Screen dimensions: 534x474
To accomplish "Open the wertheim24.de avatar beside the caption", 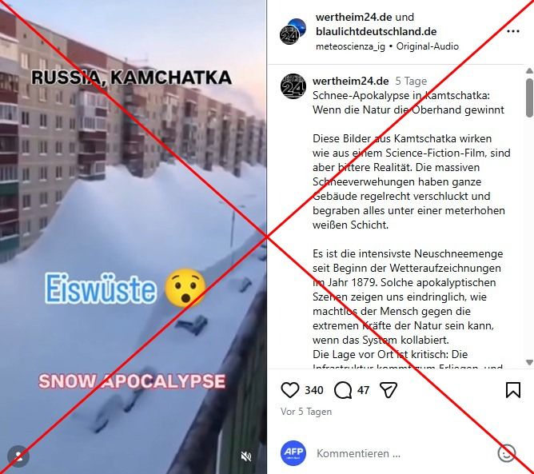I will (293, 86).
